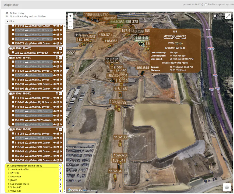The image size is (234, 194).
Task: Click the scroll-up arrow of equipment list
Action: click(x=65, y=26)
